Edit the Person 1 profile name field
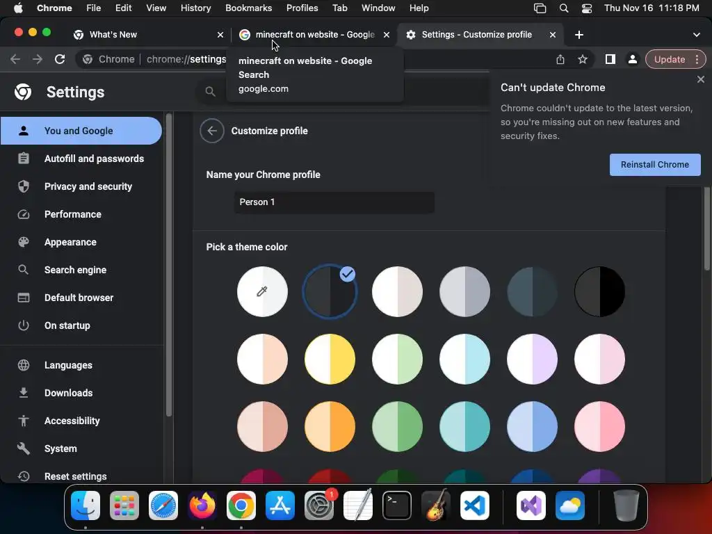Viewport: 712px width, 534px height. (x=334, y=202)
